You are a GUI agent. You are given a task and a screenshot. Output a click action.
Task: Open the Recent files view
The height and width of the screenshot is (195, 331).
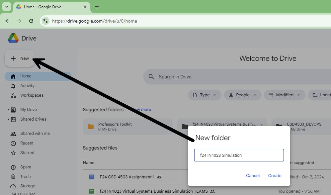[x=27, y=143]
